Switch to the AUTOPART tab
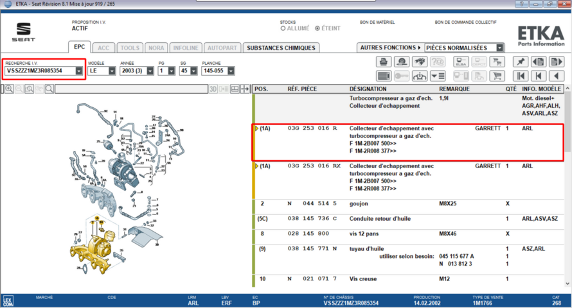 tap(222, 47)
